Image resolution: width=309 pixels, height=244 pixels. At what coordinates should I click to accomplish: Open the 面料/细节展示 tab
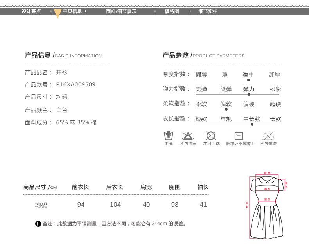click(121, 11)
